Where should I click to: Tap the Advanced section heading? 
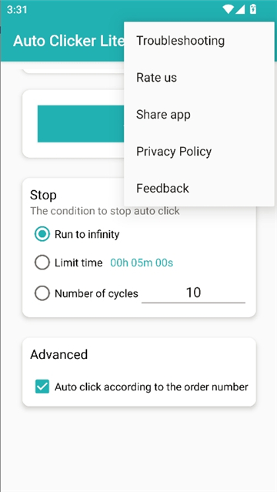59,354
